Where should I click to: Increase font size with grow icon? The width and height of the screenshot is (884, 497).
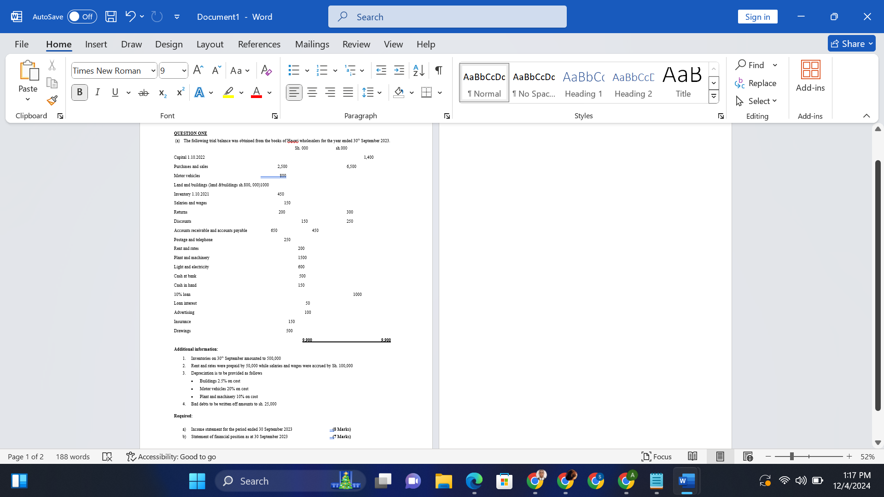pyautogui.click(x=198, y=70)
